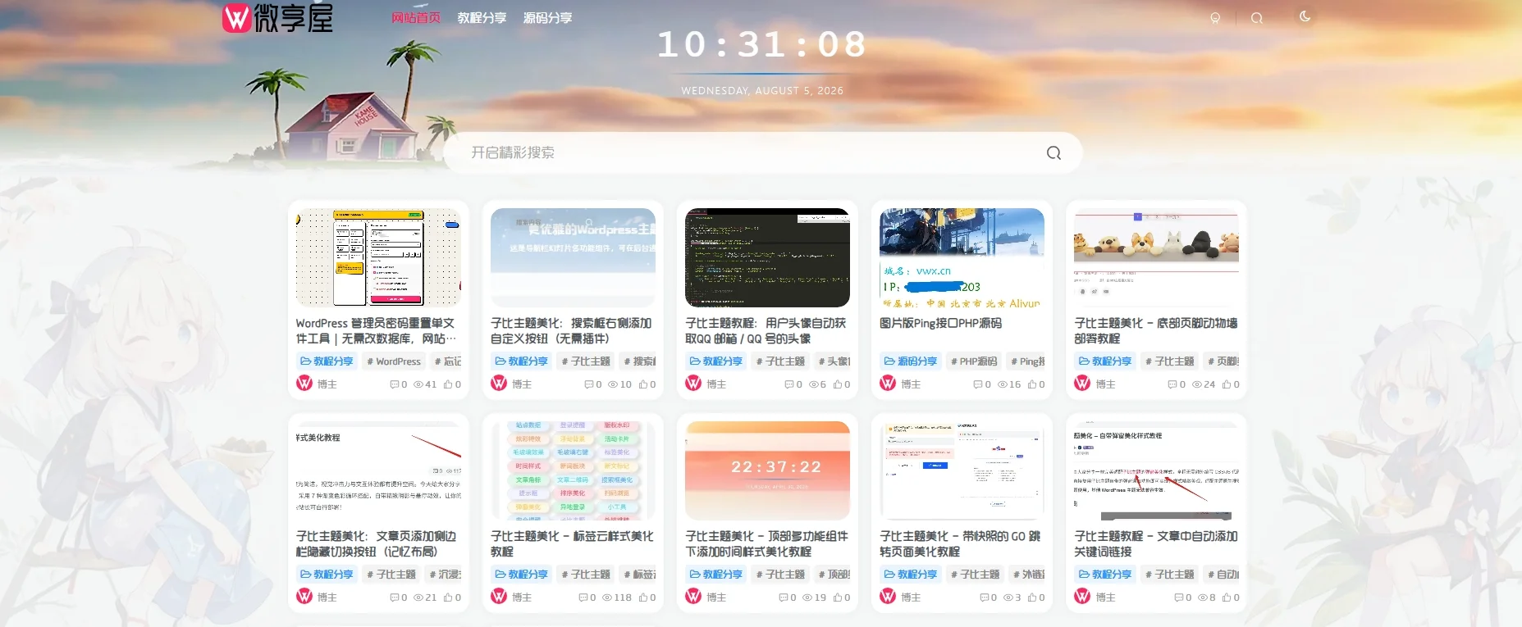Click 教程分享 badge on the WordPress password card
This screenshot has height=627, width=1522.
tap(327, 361)
